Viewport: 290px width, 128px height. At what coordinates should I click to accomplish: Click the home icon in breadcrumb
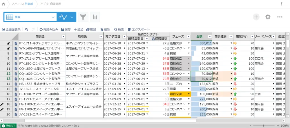3,4
